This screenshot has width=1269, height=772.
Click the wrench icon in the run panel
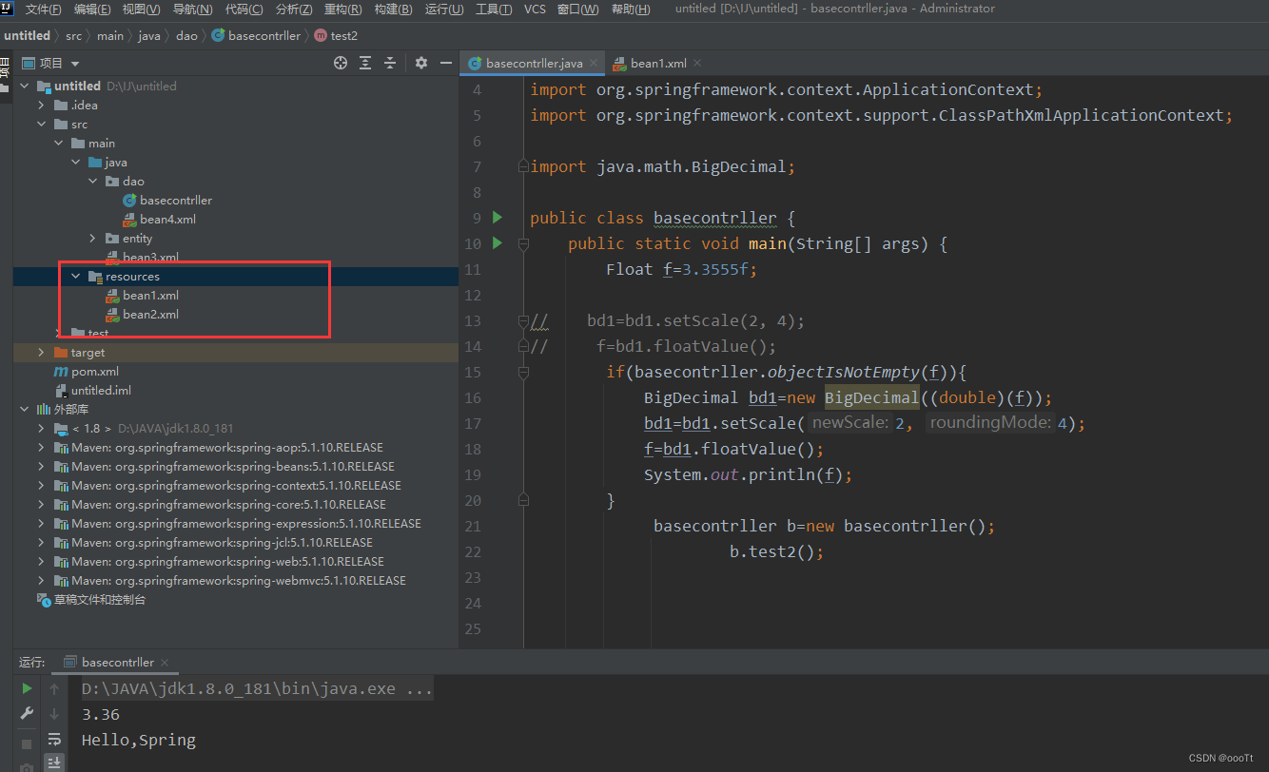27,713
